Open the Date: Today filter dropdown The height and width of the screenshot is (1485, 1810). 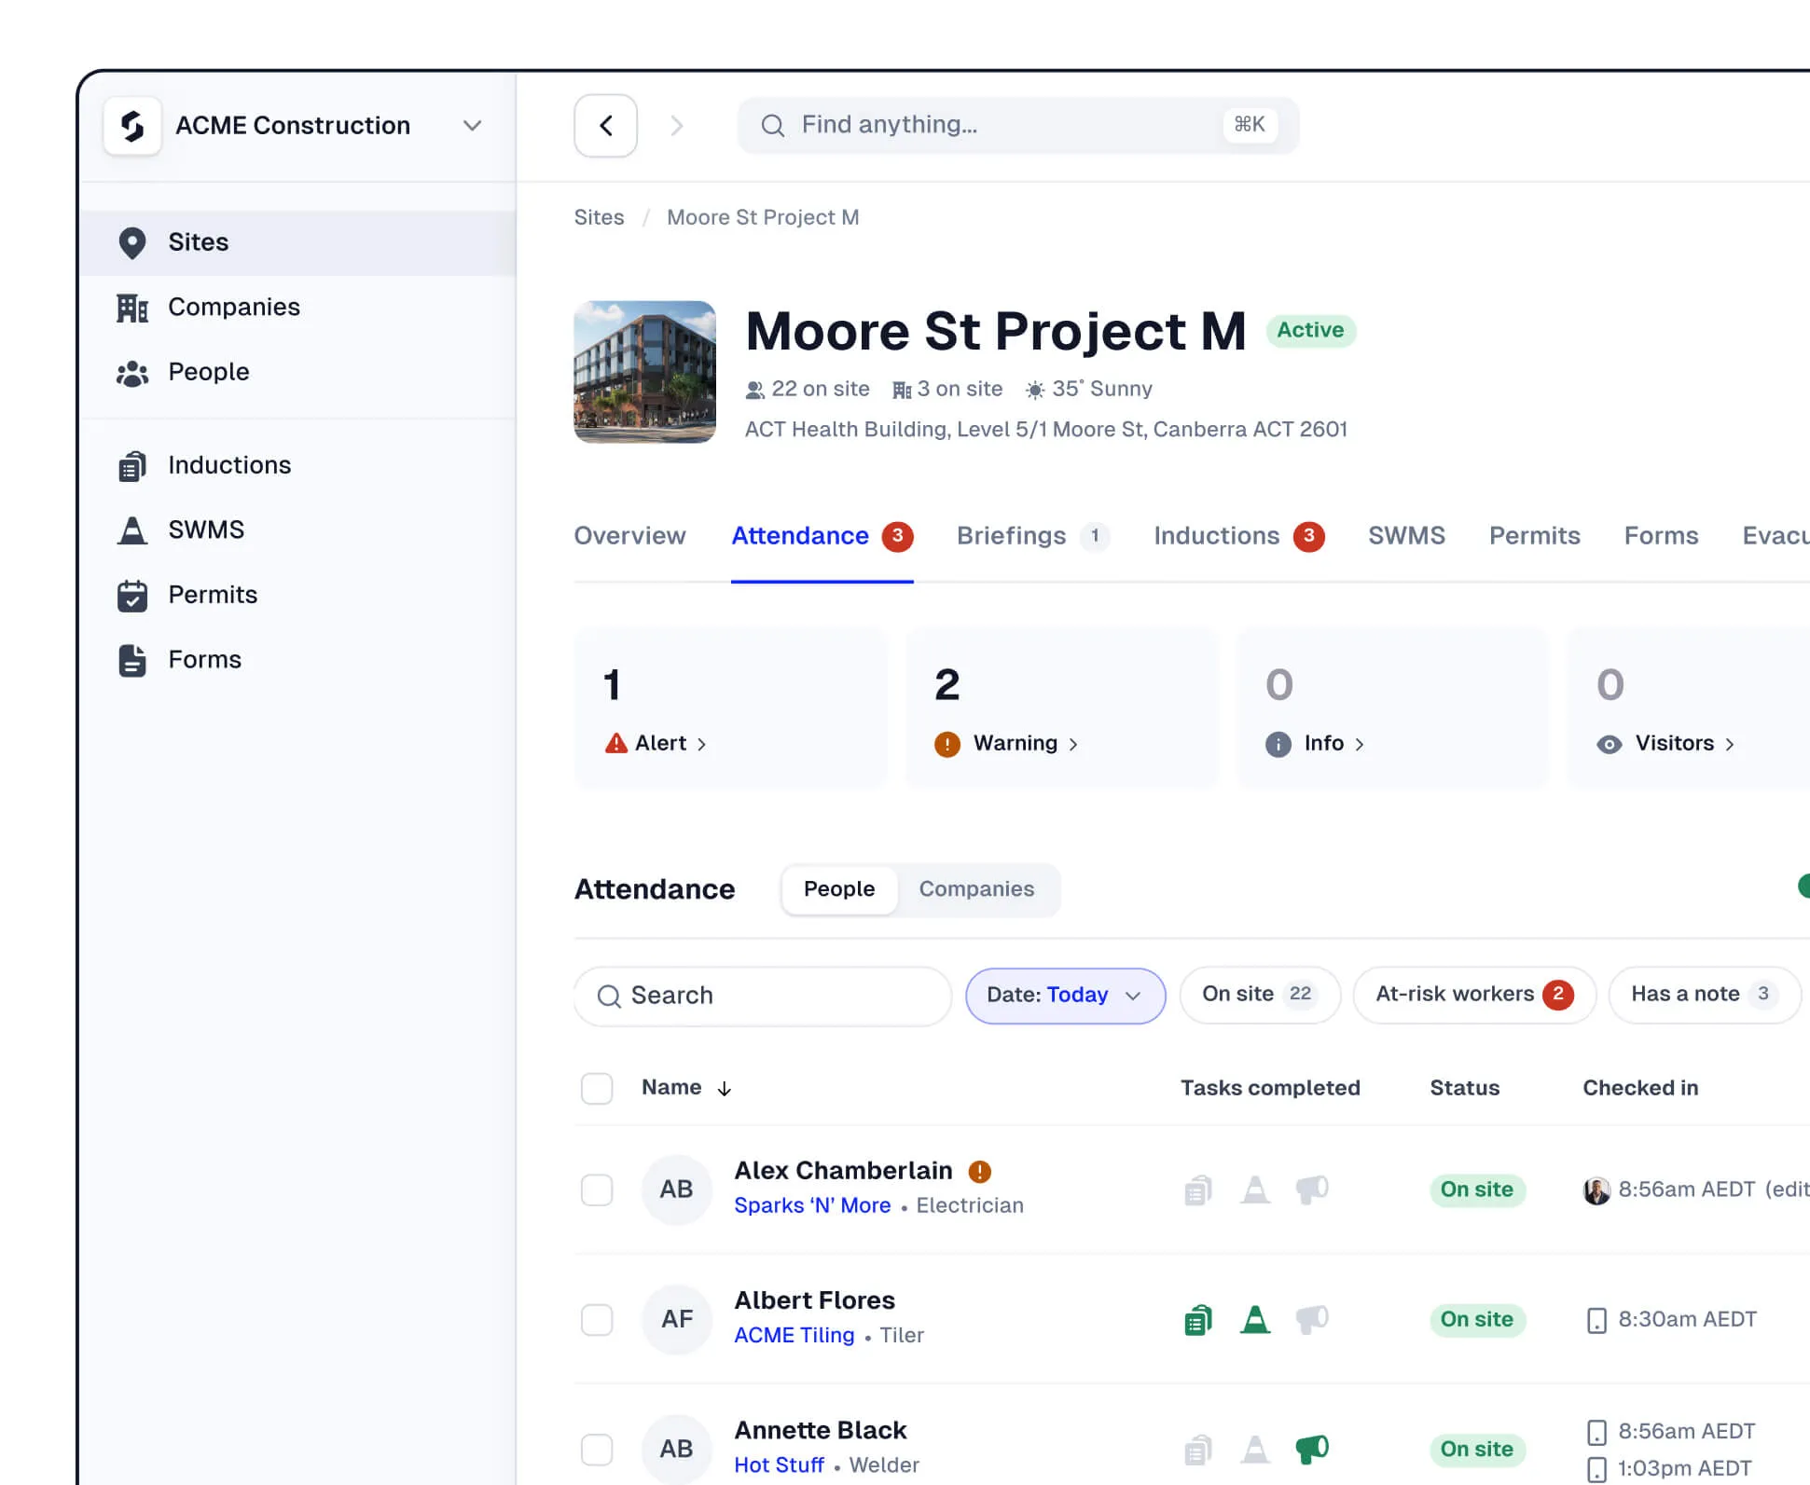pyautogui.click(x=1064, y=995)
